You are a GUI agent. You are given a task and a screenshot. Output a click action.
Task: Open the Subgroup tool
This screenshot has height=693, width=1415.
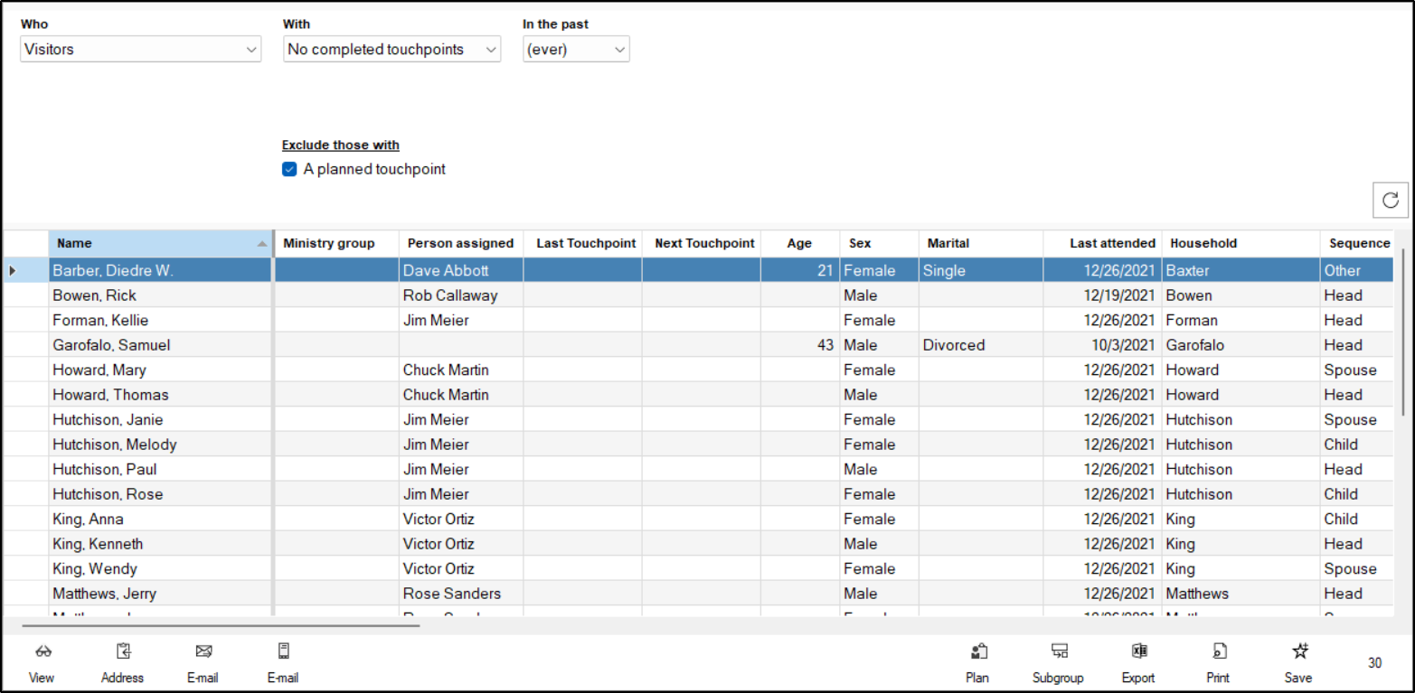click(1059, 652)
